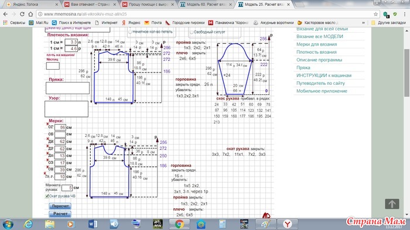This screenshot has width=410, height=230.
Task: Expand hidden bookmarks with the » chevron
Action: tap(363, 23)
